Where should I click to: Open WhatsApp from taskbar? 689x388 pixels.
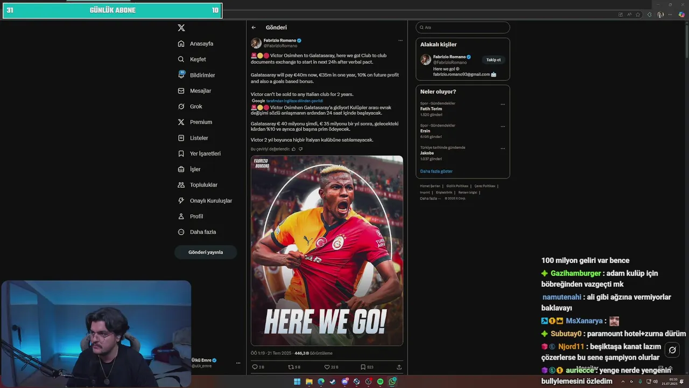392,382
